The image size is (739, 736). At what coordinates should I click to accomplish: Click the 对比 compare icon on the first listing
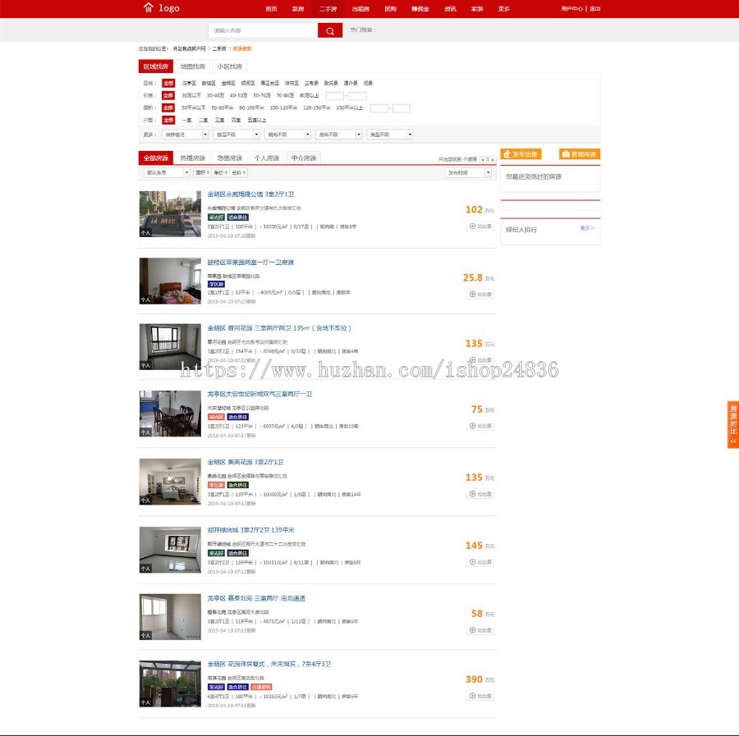click(473, 227)
